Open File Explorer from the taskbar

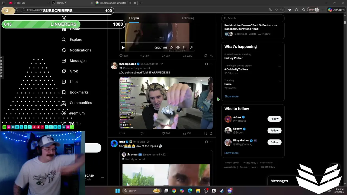[198, 191]
